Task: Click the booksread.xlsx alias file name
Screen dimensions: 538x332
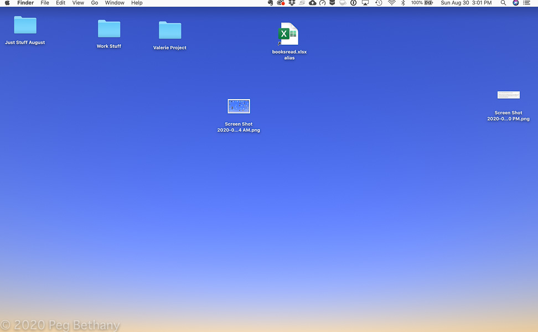Action: point(289,55)
